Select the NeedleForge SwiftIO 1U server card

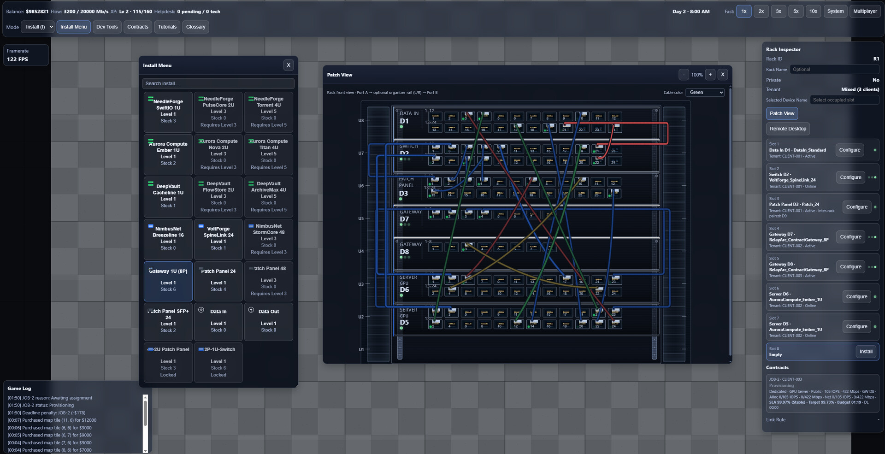(x=168, y=111)
